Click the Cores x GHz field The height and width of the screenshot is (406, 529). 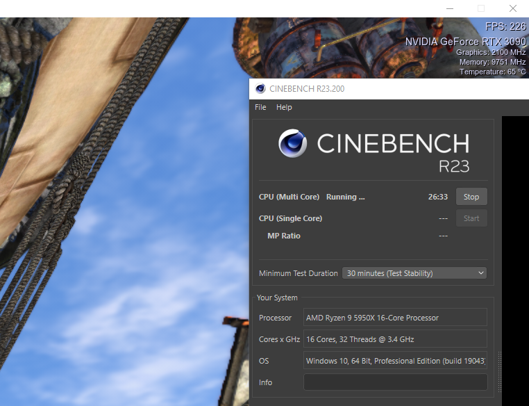pos(395,339)
